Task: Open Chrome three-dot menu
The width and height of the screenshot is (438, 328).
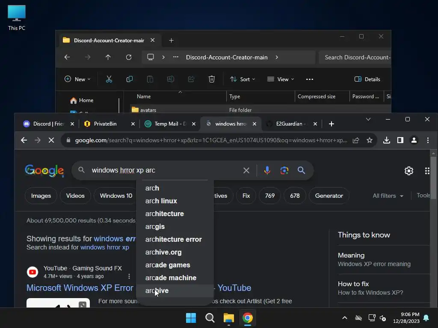Action: click(x=428, y=140)
